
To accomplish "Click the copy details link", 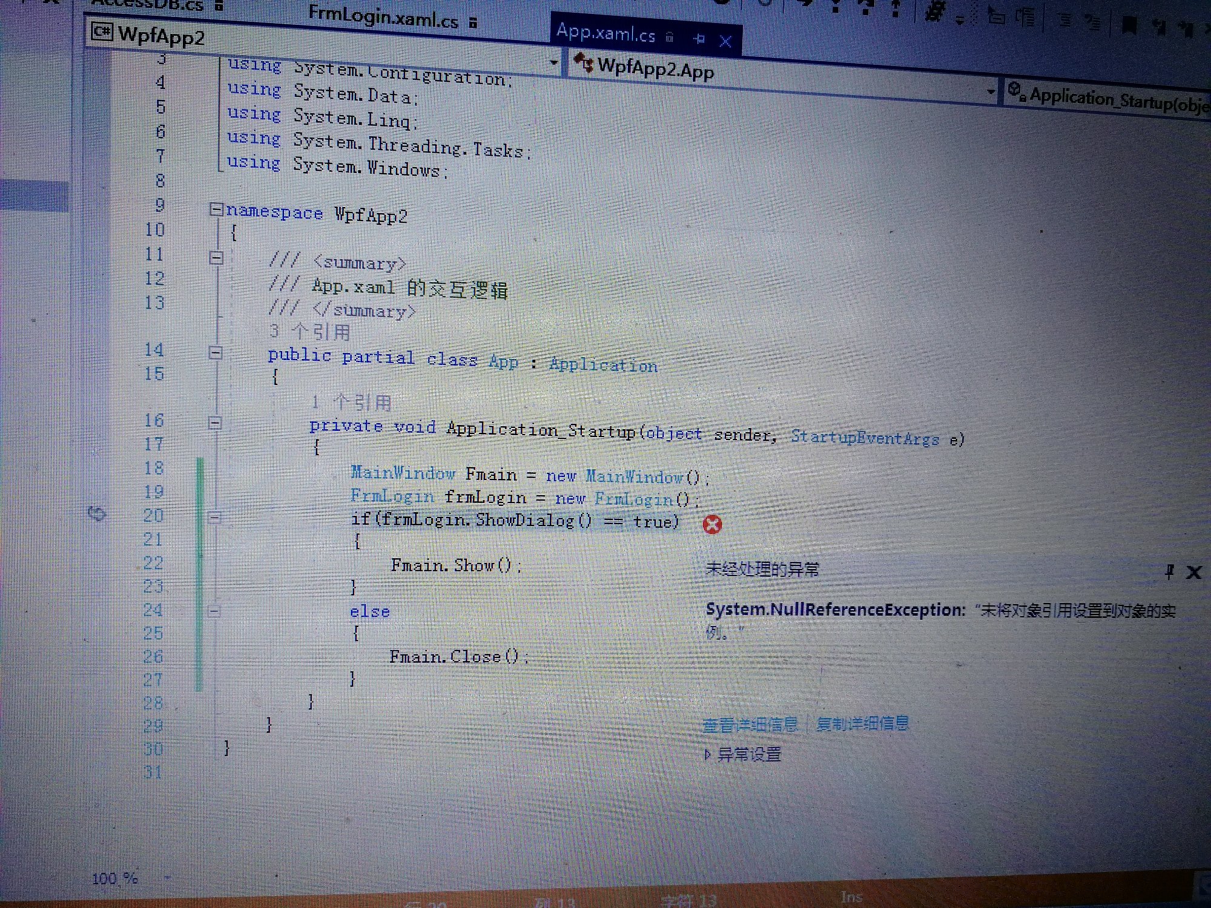I will [x=862, y=723].
